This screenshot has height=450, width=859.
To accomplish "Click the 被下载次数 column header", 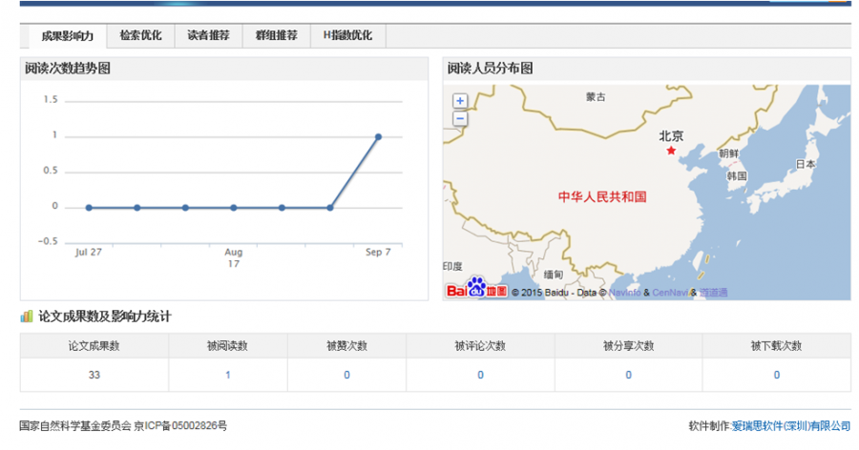I will click(x=777, y=346).
